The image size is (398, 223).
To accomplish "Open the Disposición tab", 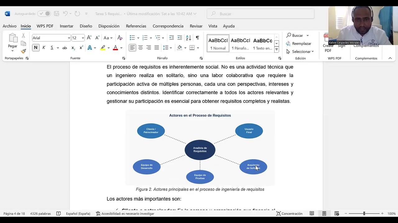I will 109,26.
